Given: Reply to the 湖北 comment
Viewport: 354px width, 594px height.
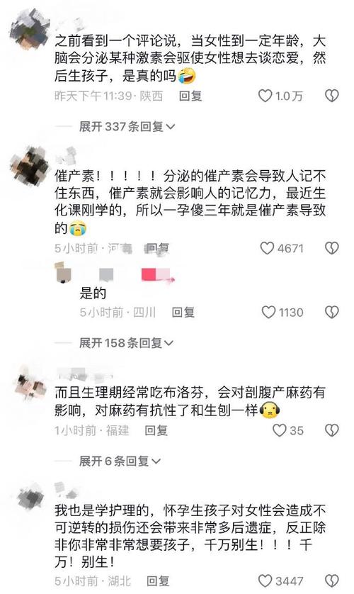Looking at the screenshot, I should pyautogui.click(x=158, y=581).
